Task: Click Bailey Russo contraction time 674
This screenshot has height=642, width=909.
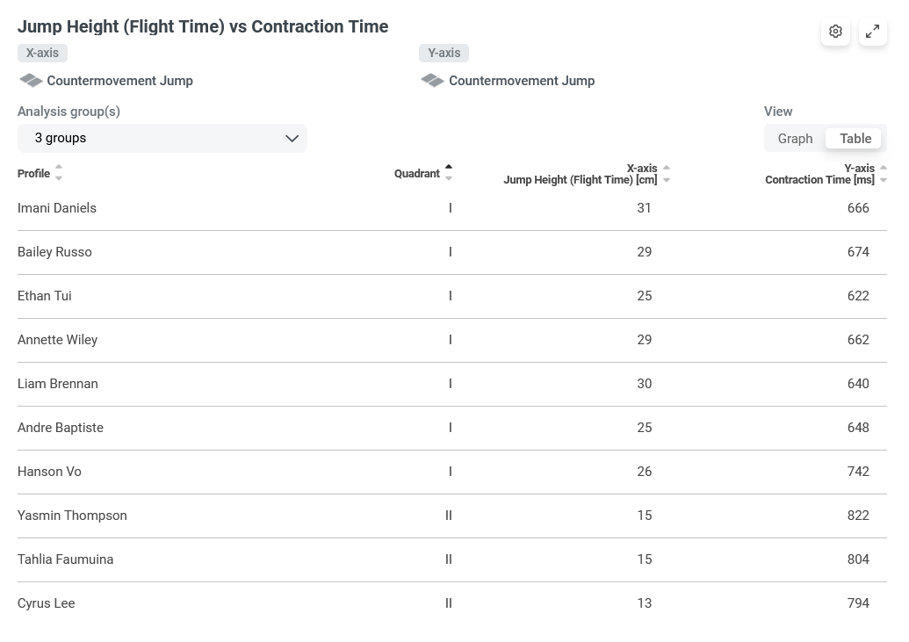Action: pyautogui.click(x=858, y=252)
